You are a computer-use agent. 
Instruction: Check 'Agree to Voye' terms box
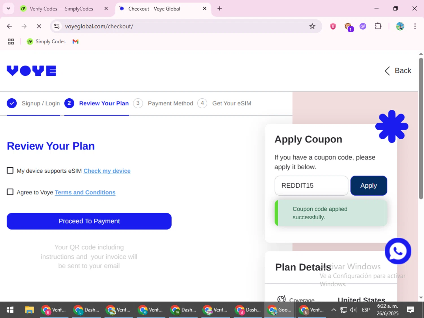10,192
